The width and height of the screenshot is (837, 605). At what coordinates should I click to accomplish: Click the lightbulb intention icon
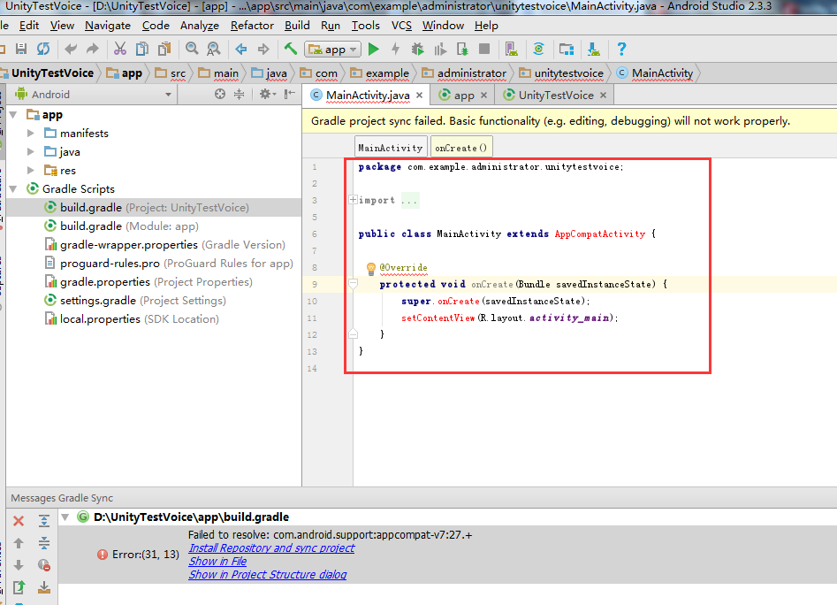coord(371,268)
